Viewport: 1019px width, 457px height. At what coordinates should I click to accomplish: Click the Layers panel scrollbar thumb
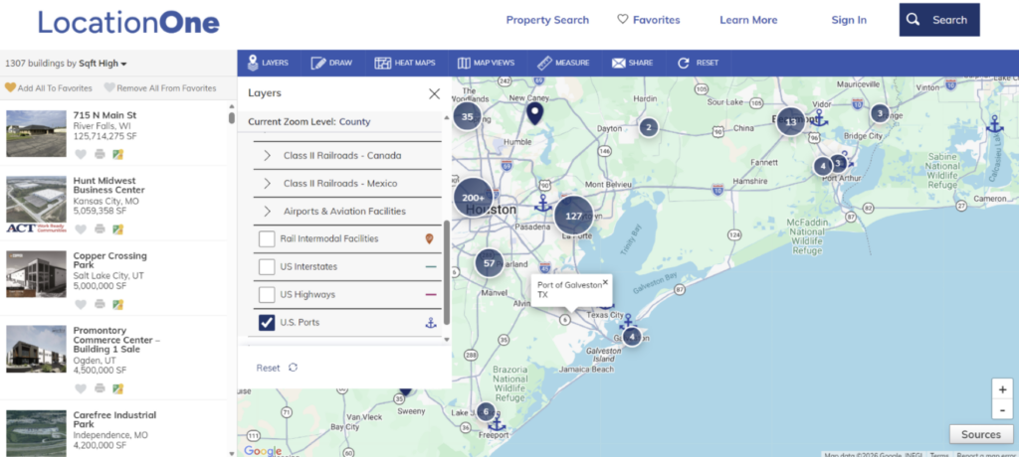pos(447,272)
